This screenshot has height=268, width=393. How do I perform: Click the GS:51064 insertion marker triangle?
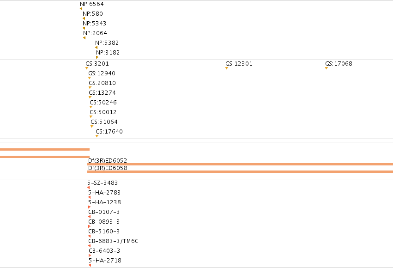pos(92,127)
